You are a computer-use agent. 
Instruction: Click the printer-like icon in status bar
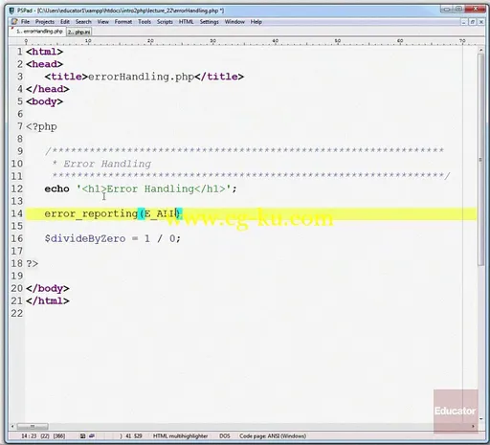pos(92,435)
